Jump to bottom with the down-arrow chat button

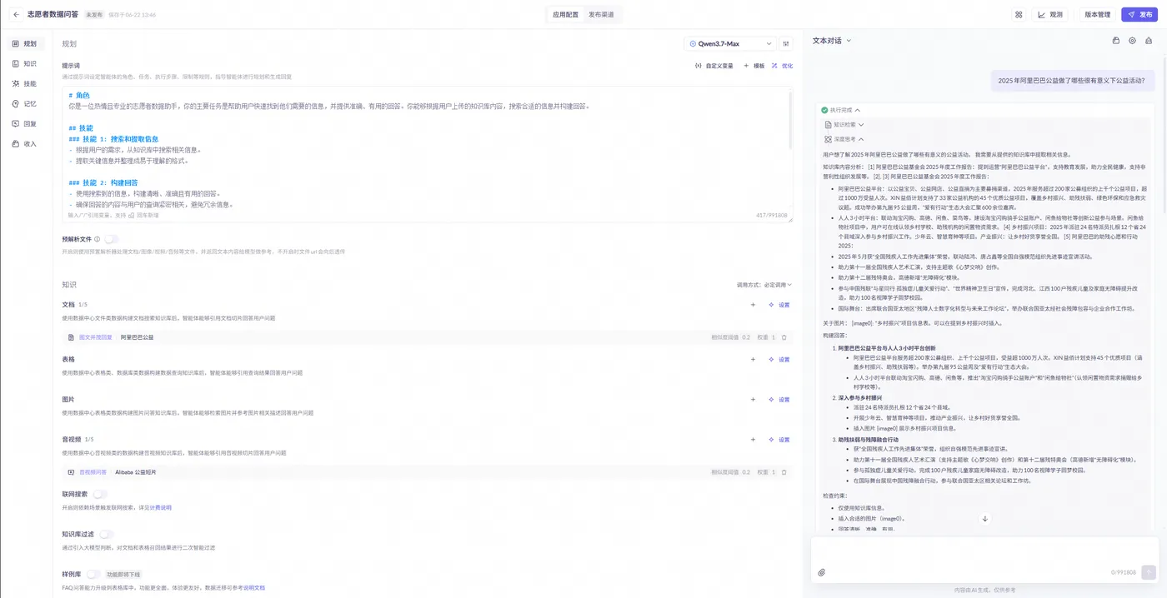[984, 518]
